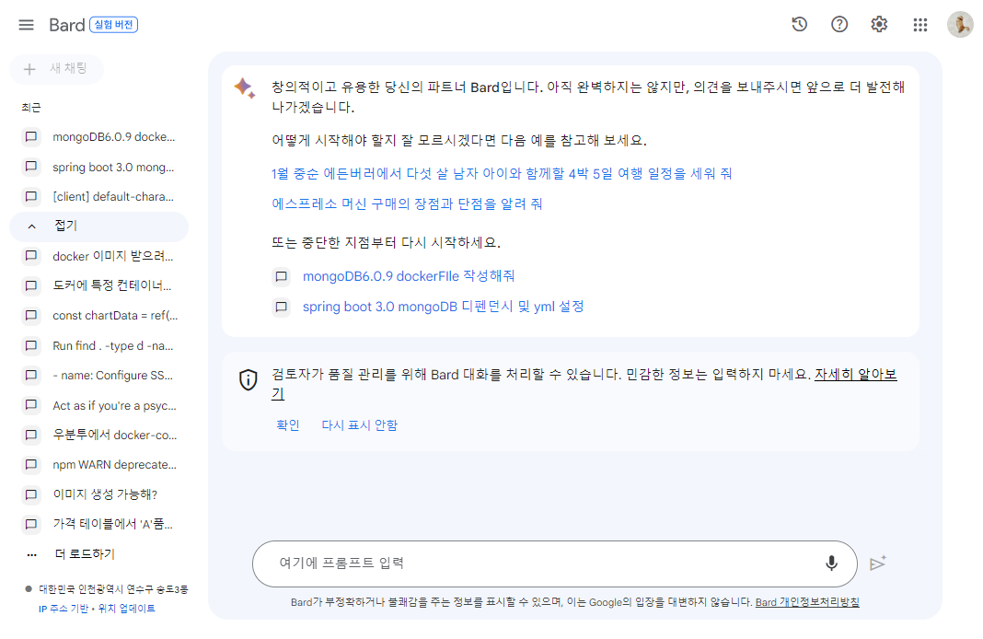Dismiss notice with 다시 표시 안함
983x639 pixels.
(359, 425)
